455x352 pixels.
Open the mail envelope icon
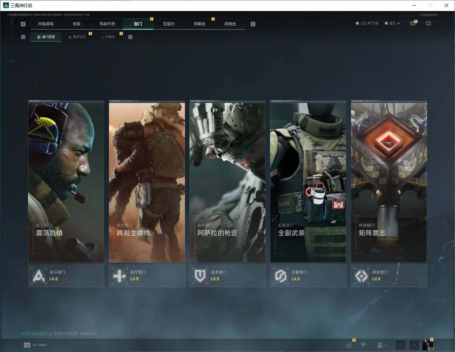pyautogui.click(x=413, y=23)
